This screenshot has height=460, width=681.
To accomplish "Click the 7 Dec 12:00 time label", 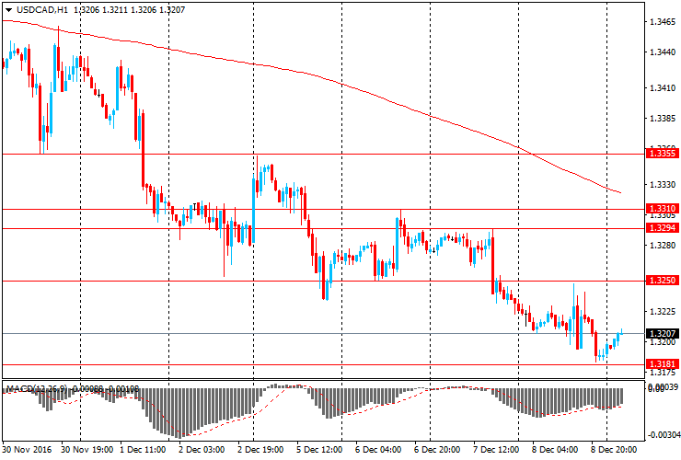I will [x=496, y=450].
